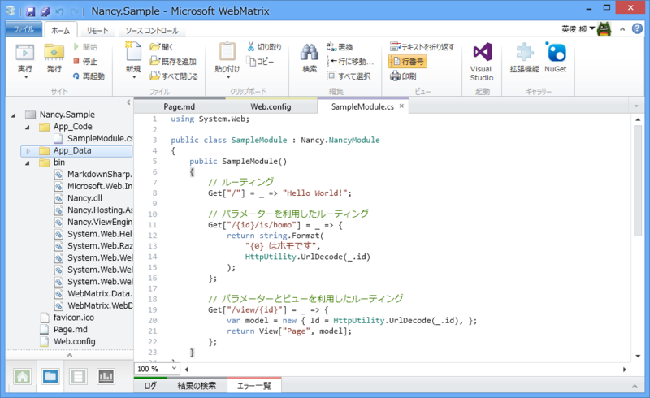Collapse the ribbon with caret arrow
650x398 pixels.
pos(622,29)
